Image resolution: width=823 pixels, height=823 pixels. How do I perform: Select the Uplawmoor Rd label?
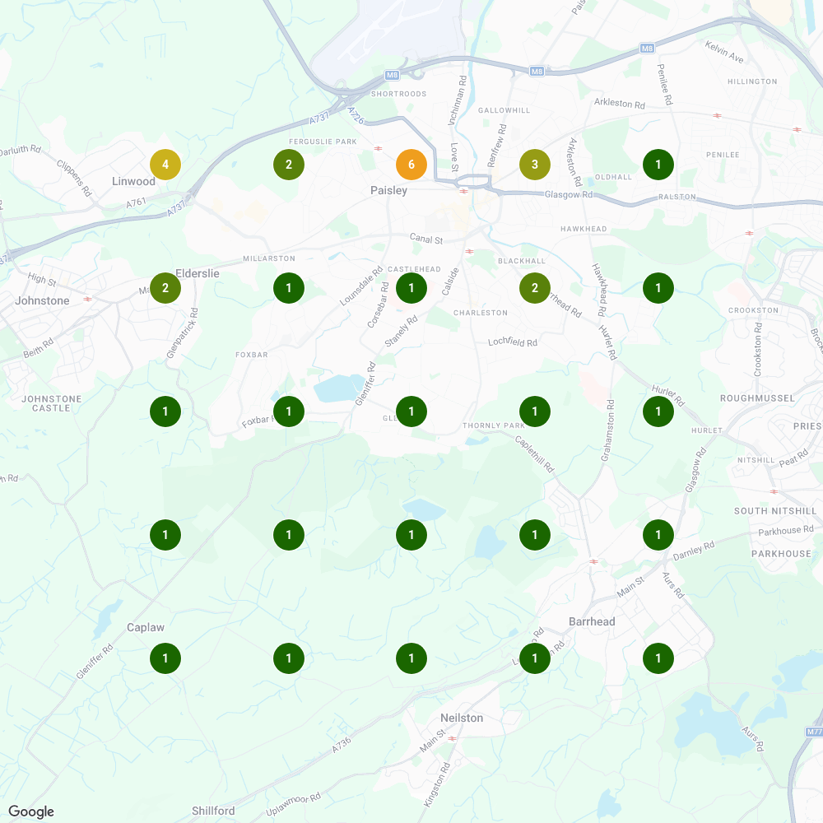(x=293, y=805)
